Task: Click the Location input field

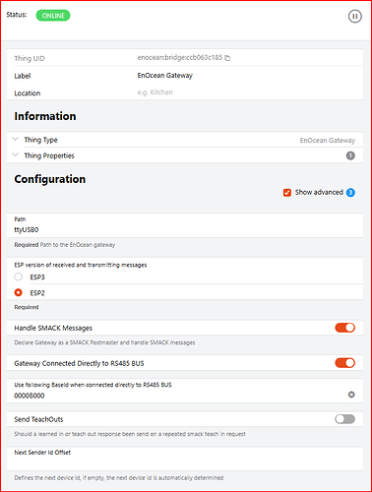Action: coord(155,92)
